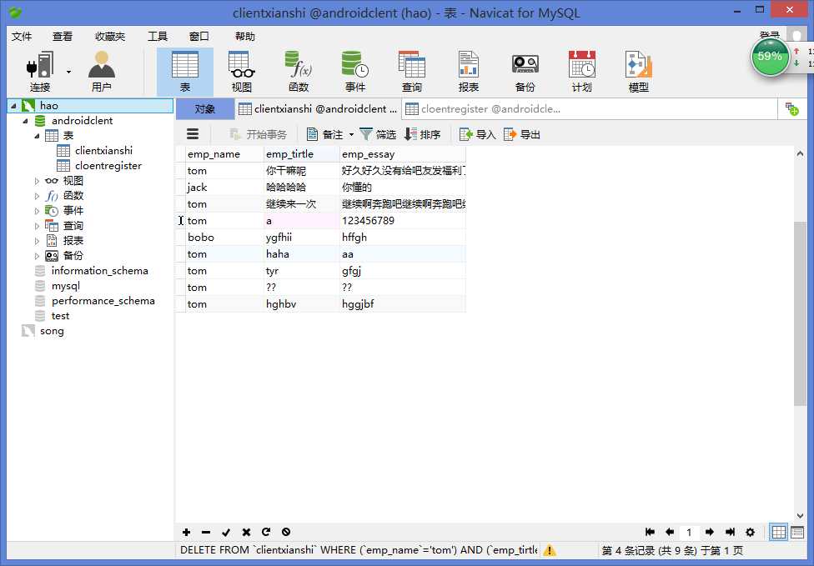This screenshot has width=814, height=566.
Task: Switch to form view mode
Action: (797, 533)
